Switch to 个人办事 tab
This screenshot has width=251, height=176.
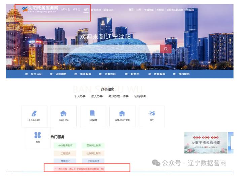[80, 96]
